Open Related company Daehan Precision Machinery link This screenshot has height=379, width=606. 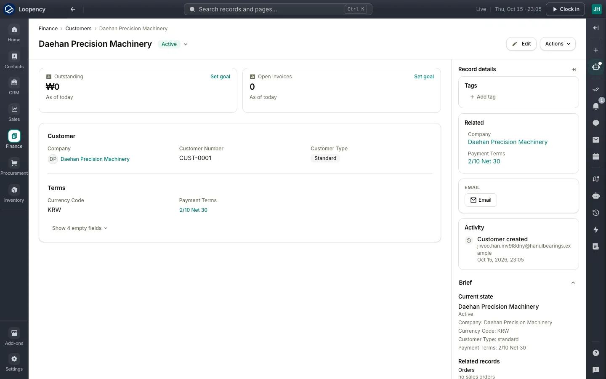coord(508,142)
